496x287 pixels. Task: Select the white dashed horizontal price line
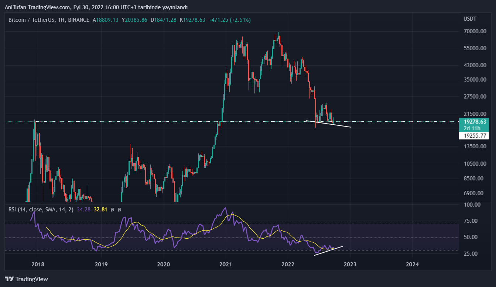(185, 121)
